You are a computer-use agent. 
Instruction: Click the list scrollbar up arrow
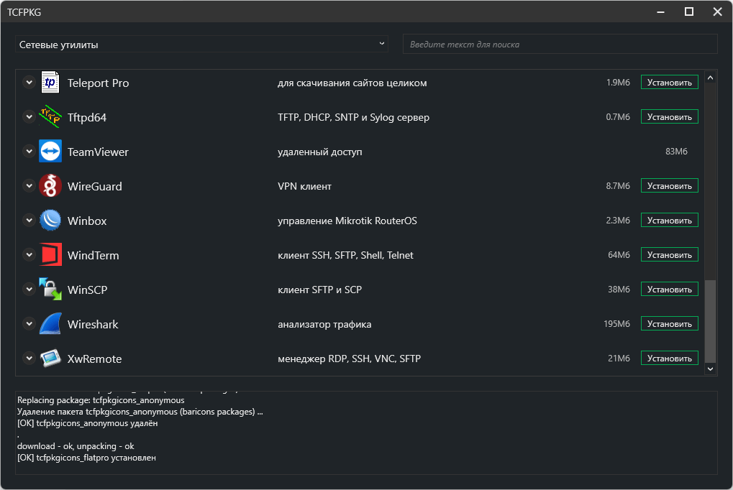pos(711,78)
